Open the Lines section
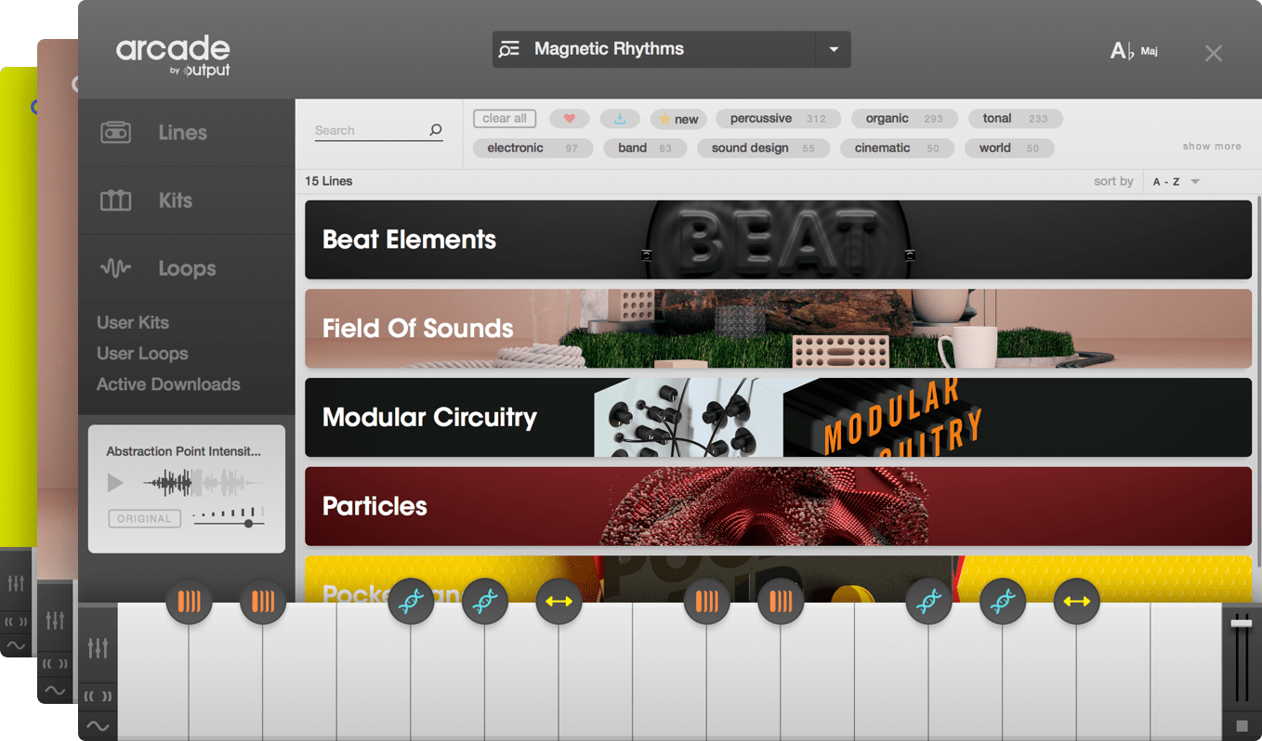This screenshot has width=1262, height=741. pyautogui.click(x=186, y=133)
